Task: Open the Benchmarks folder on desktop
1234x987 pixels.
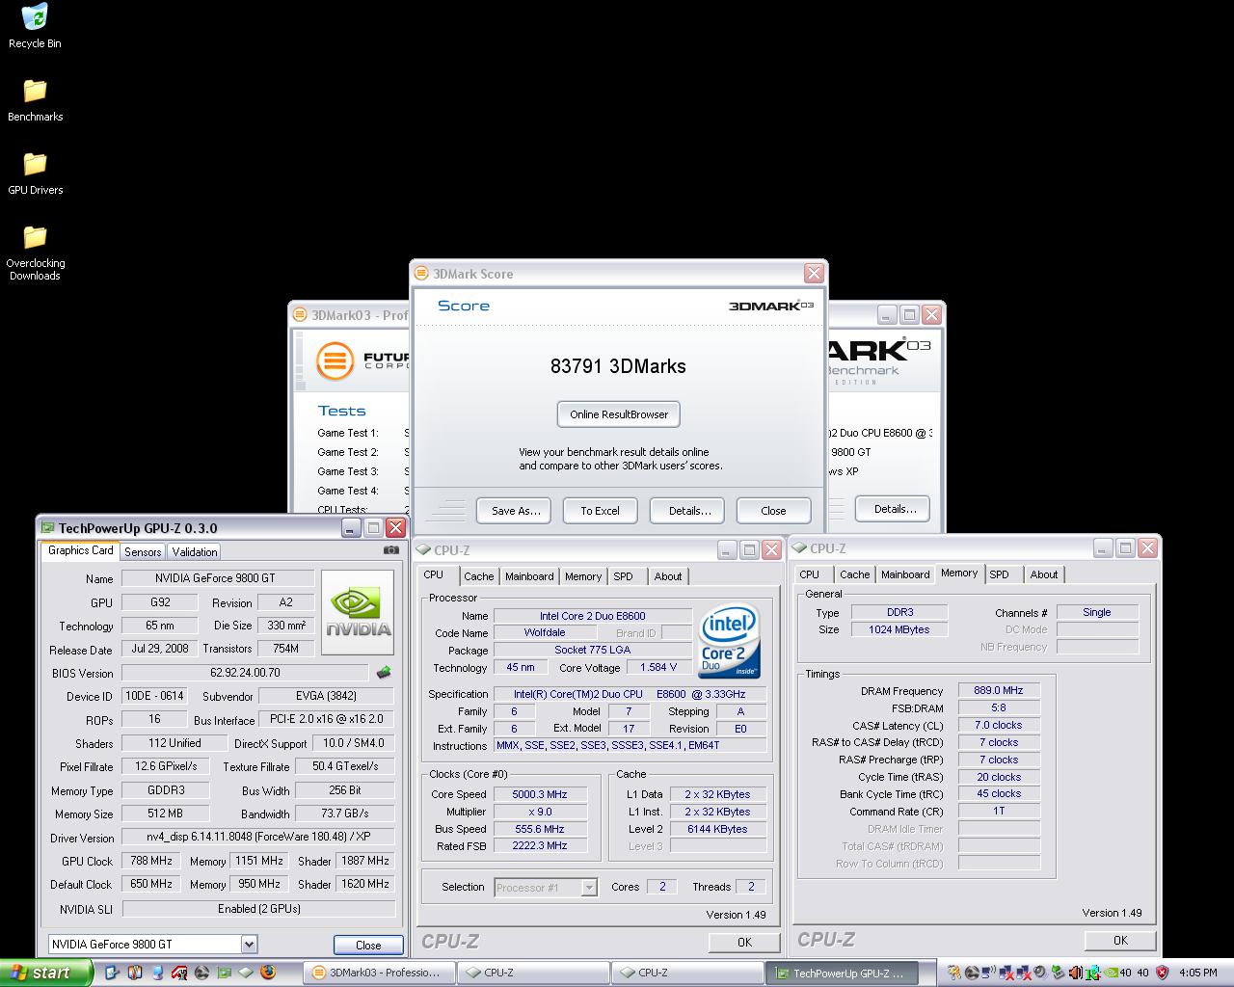Action: 35,100
